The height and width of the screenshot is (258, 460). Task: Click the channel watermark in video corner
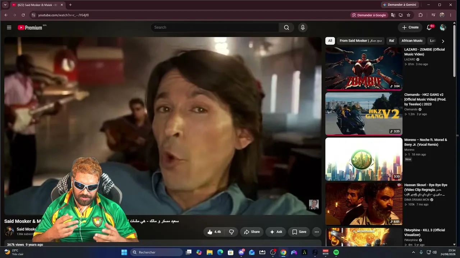[x=314, y=204]
